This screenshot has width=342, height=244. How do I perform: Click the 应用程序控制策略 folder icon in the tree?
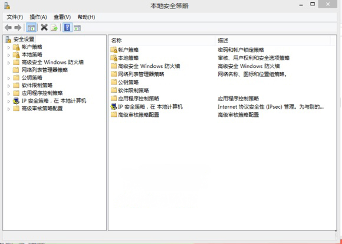pyautogui.click(x=17, y=93)
